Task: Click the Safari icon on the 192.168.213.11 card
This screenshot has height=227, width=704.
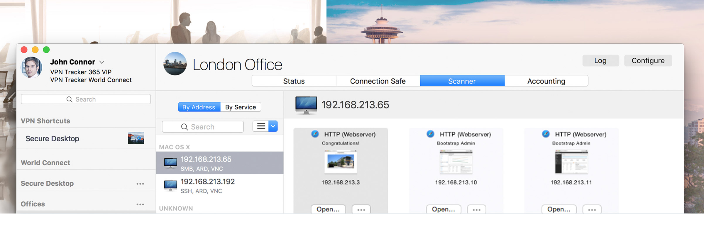Action: pyautogui.click(x=546, y=134)
